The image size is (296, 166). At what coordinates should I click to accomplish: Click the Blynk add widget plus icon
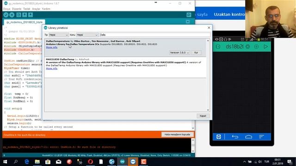coord(256,47)
